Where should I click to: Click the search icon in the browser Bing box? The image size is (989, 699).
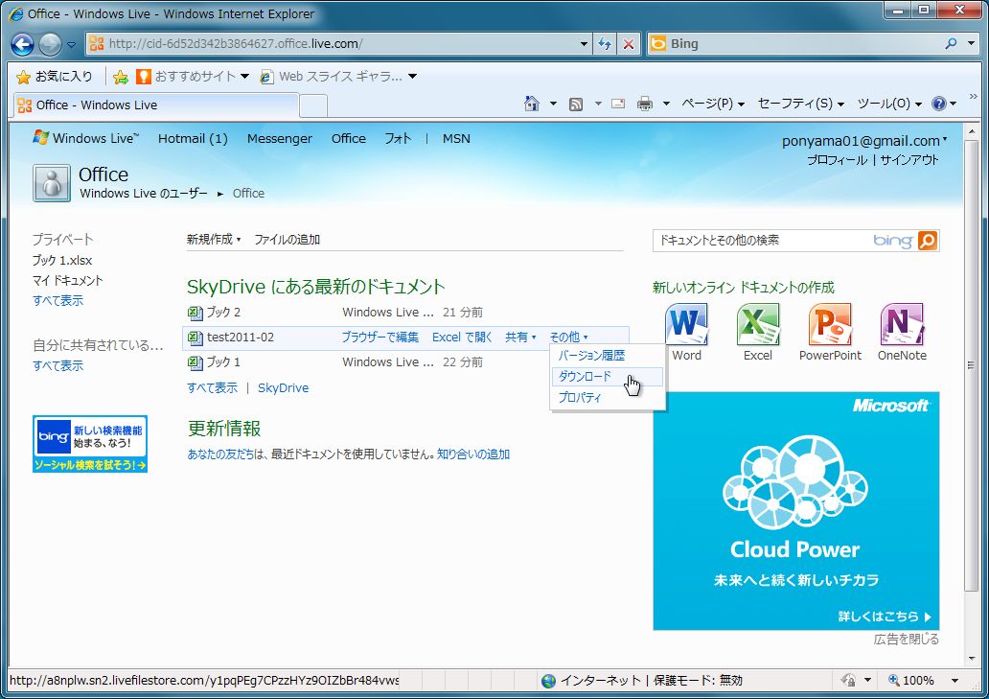(951, 43)
